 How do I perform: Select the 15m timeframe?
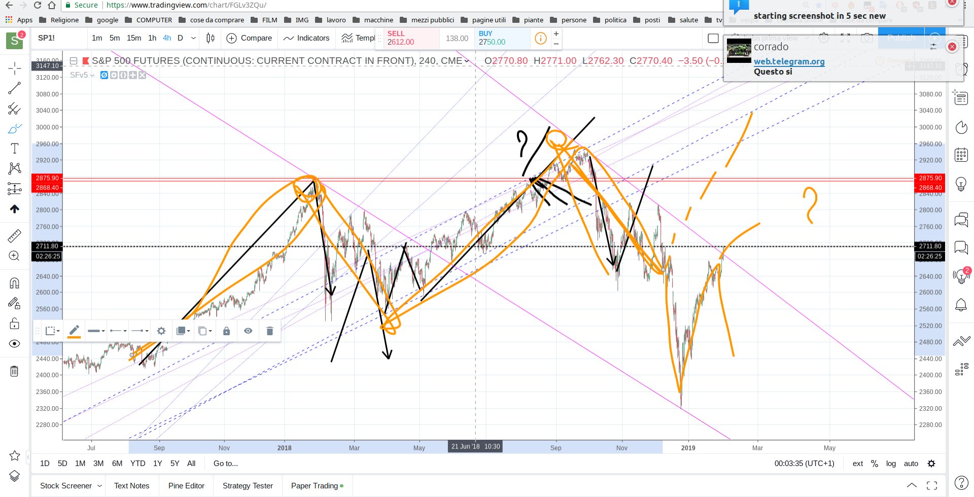(x=134, y=38)
